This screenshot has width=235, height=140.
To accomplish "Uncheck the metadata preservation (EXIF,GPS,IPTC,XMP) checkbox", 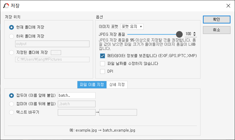I will [103, 56].
